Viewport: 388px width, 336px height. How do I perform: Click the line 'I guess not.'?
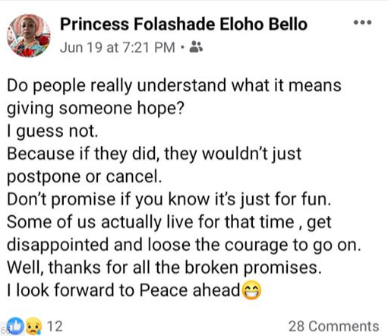pyautogui.click(x=52, y=132)
